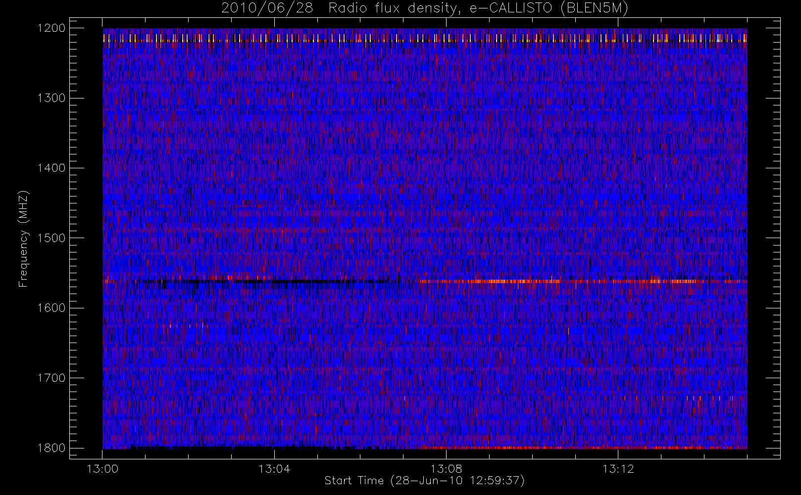Click the red band along the 1800 MHz edge
801x495 pixels.
(x=584, y=447)
